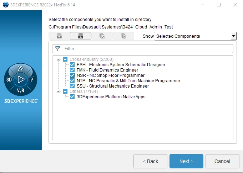Click the install directory path text

click(111, 27)
